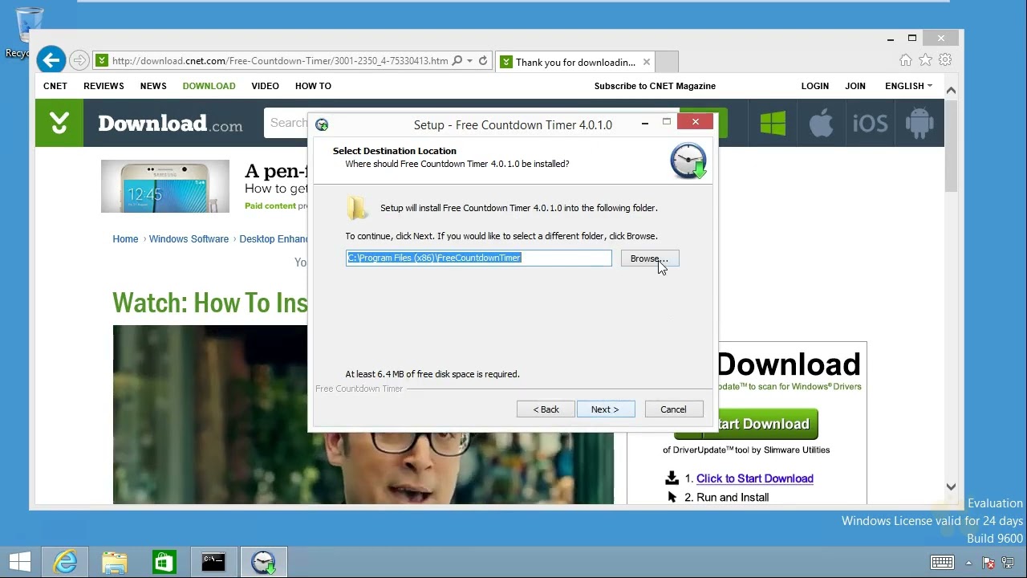Open the blank new tab button

click(668, 62)
